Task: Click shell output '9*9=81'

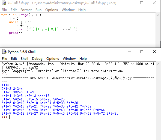Action: (x=112, y=114)
